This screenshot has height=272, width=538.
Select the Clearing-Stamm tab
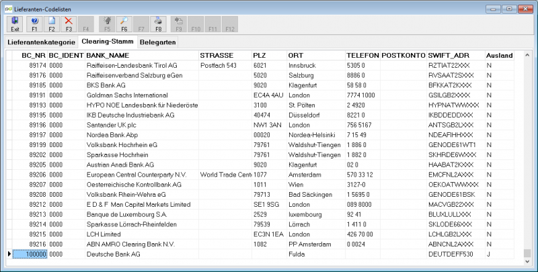click(x=108, y=42)
